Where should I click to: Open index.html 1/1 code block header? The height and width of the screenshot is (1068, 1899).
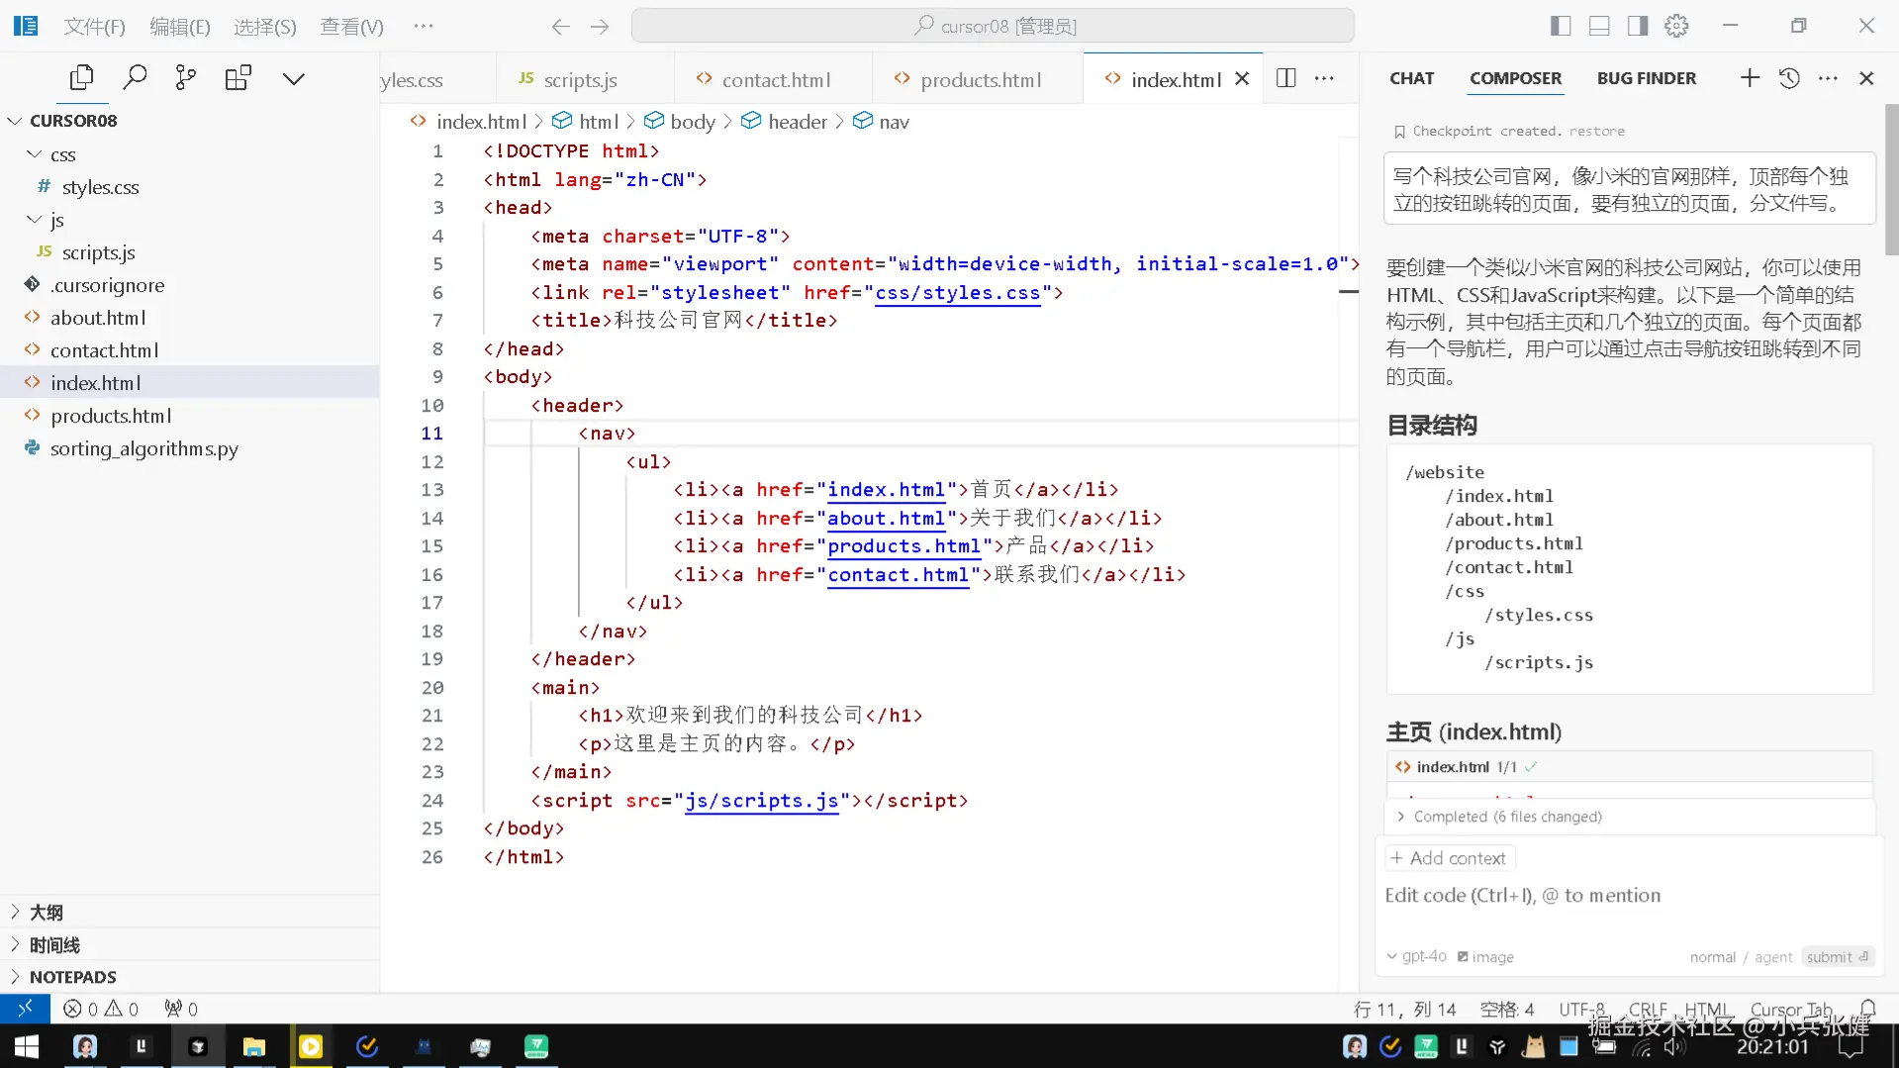(x=1629, y=767)
